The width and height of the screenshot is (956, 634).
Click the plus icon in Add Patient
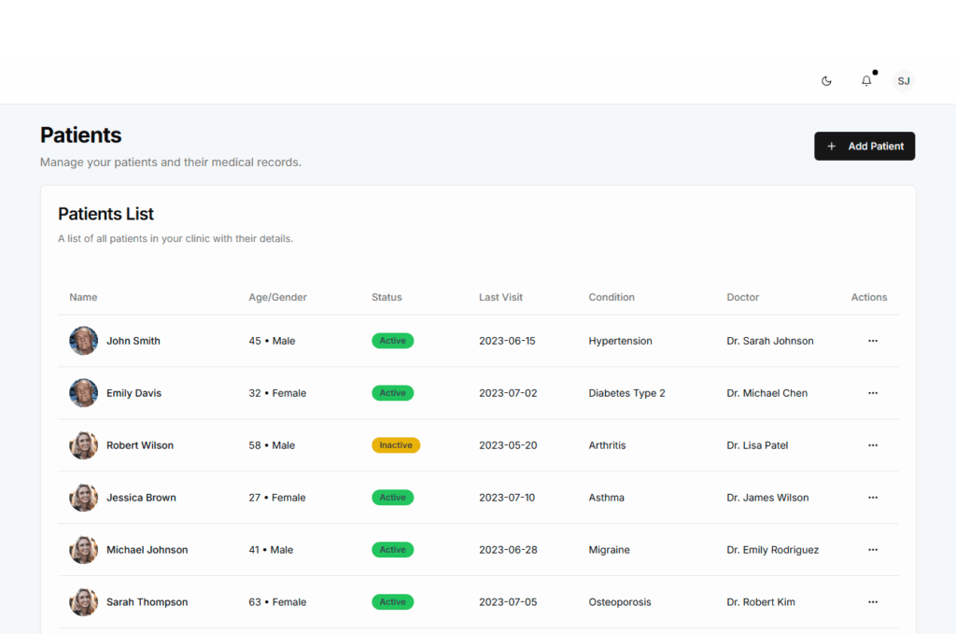831,147
